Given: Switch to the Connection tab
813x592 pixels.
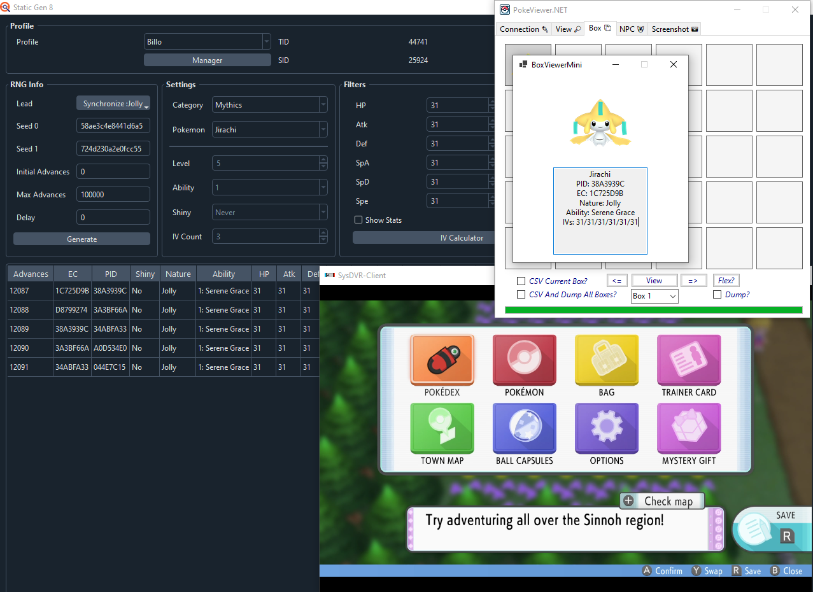Looking at the screenshot, I should click(x=524, y=29).
